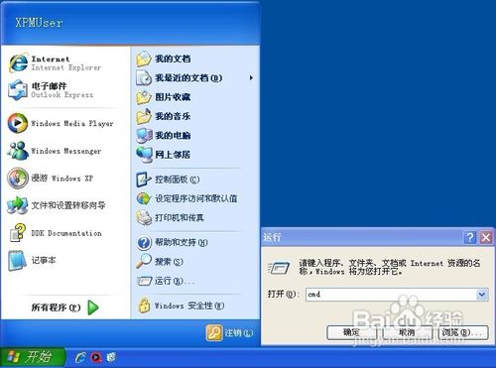Open the 帮助和支持 help icon
Image resolution: width=496 pixels, height=368 pixels.
pos(144,243)
